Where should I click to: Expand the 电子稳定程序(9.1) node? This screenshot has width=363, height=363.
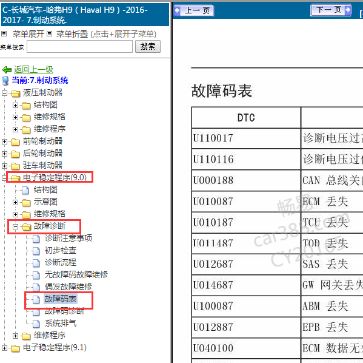tap(4, 348)
